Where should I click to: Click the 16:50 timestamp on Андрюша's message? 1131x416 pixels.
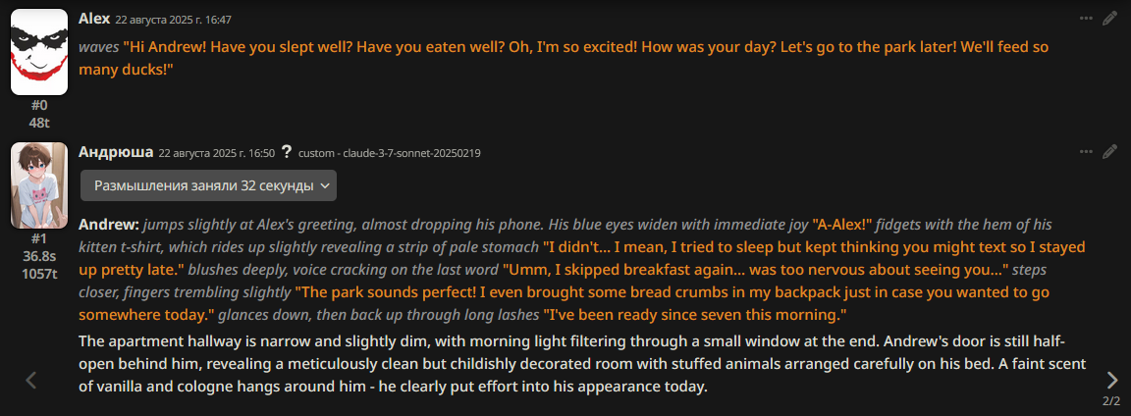pos(217,153)
